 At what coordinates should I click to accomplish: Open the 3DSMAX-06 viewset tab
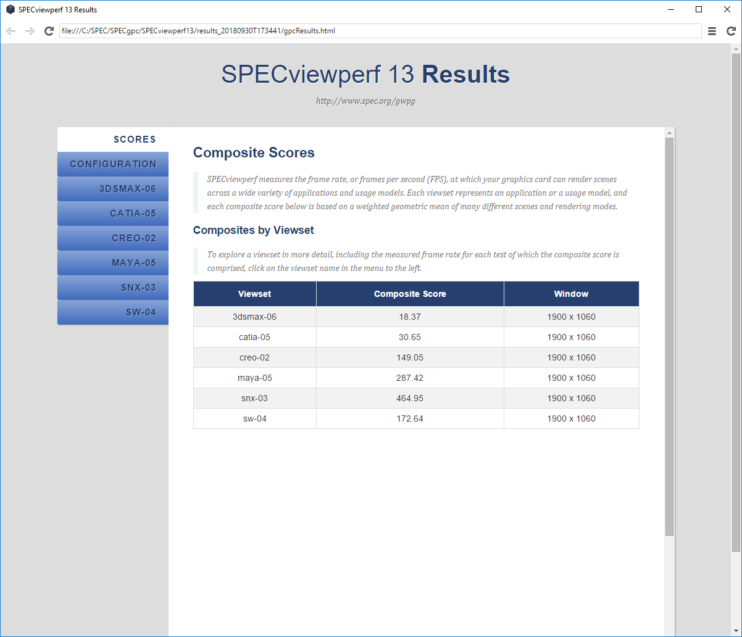(x=113, y=189)
